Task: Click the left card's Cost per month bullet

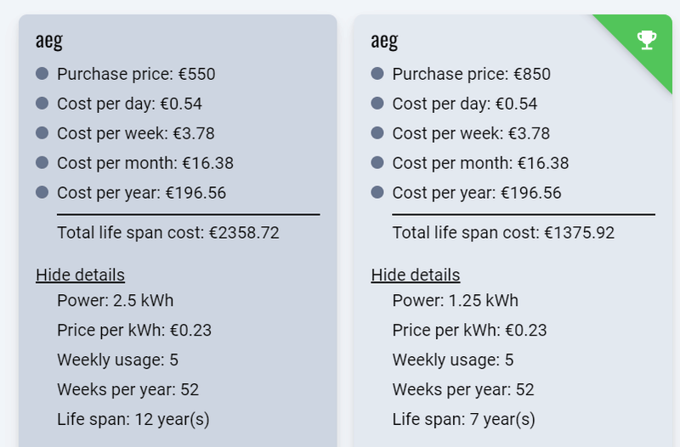Action: coord(42,163)
